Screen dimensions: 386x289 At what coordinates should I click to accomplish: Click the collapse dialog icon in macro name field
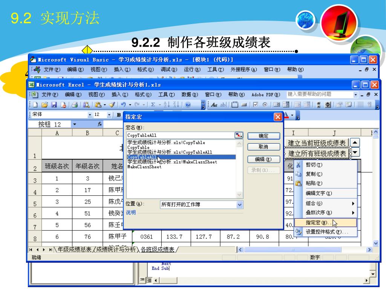[x=239, y=135]
